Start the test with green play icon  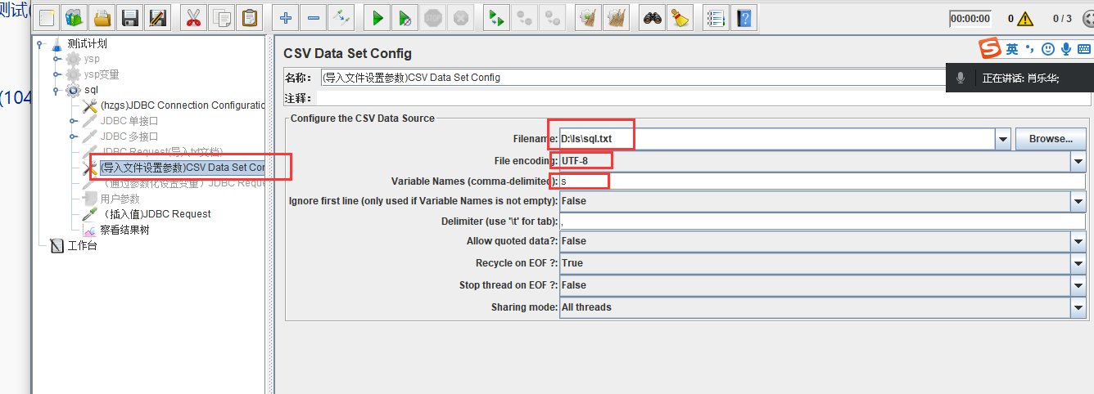pyautogui.click(x=377, y=18)
